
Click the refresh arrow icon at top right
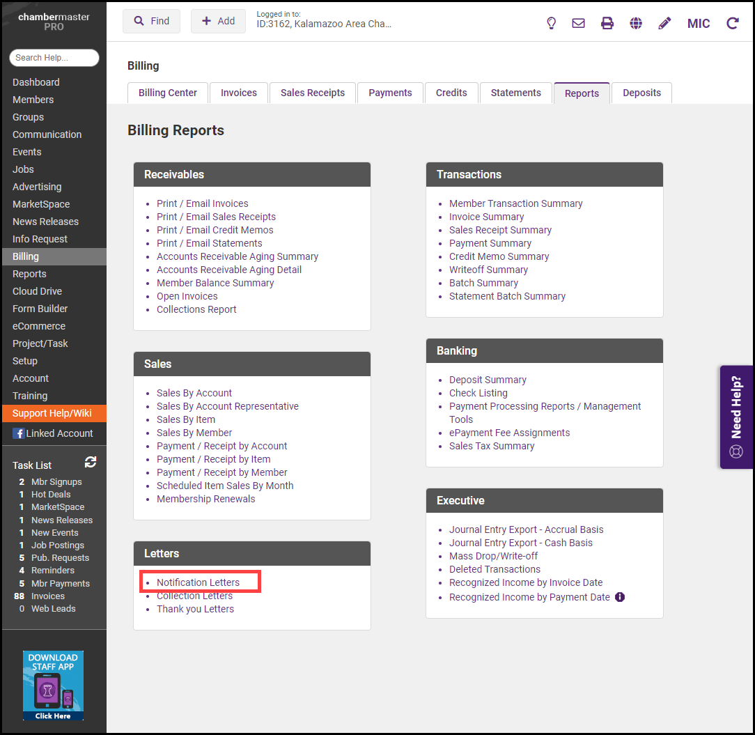[x=733, y=23]
